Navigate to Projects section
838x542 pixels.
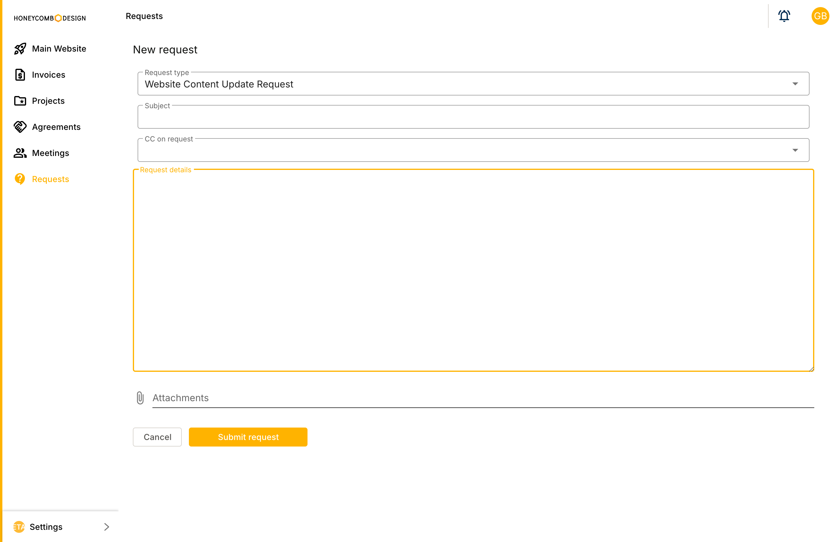tap(48, 101)
